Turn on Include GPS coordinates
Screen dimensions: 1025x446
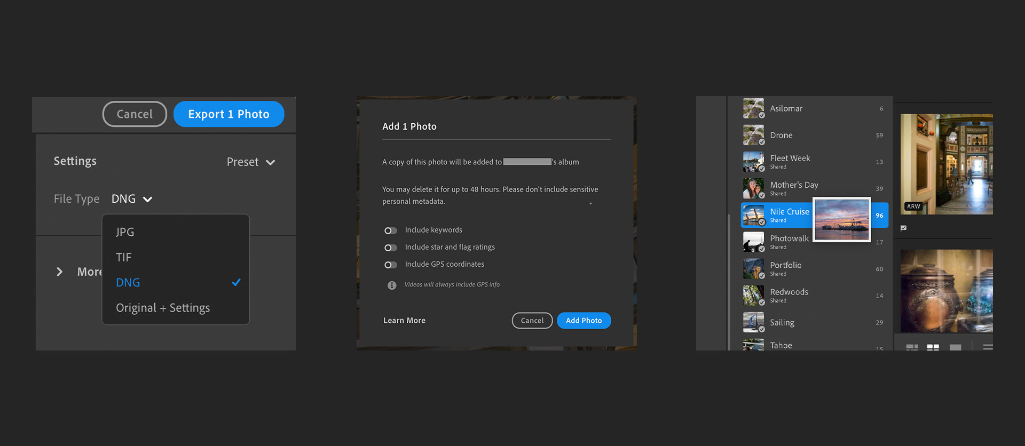coord(391,265)
